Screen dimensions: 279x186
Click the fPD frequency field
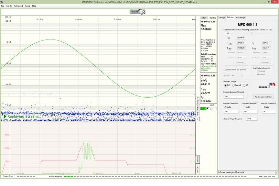click(x=241, y=38)
